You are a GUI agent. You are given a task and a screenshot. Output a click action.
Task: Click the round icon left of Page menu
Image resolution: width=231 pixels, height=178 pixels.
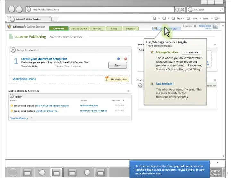pyautogui.click(x=173, y=18)
